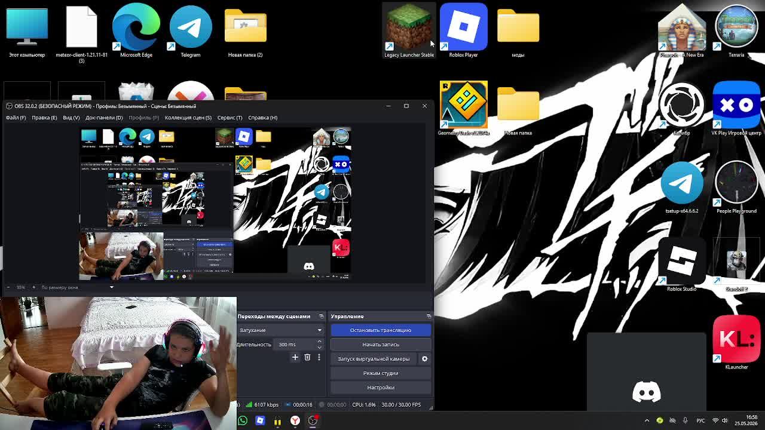The height and width of the screenshot is (430, 765).
Task: Open the моды folder on the desktop
Action: click(x=518, y=31)
